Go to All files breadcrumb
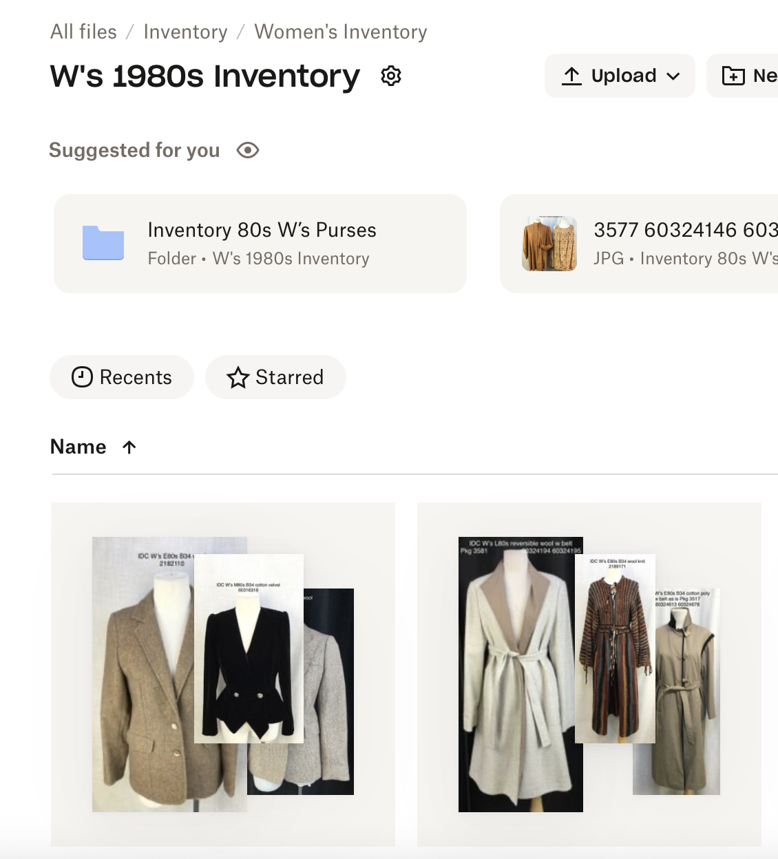Viewport: 778px width, 859px height. [83, 32]
